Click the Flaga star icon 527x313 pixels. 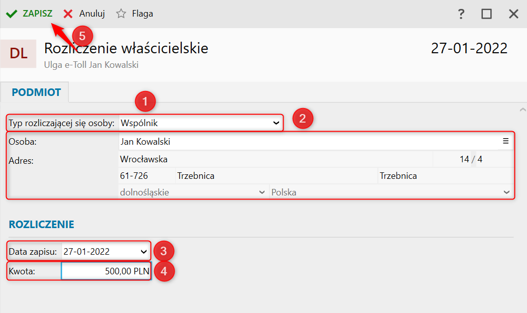pos(121,14)
